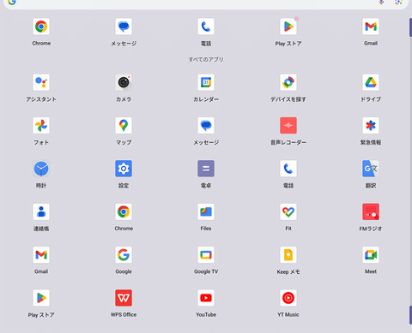Open Play ストア icon with the notification dot

pyautogui.click(x=288, y=27)
